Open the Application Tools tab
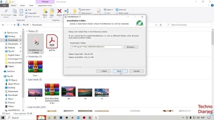 [x=45, y=5]
